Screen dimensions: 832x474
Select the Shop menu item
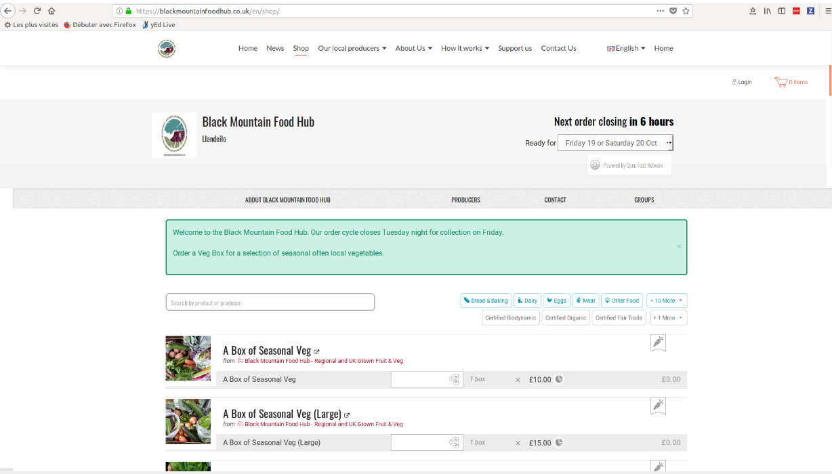[x=301, y=48]
